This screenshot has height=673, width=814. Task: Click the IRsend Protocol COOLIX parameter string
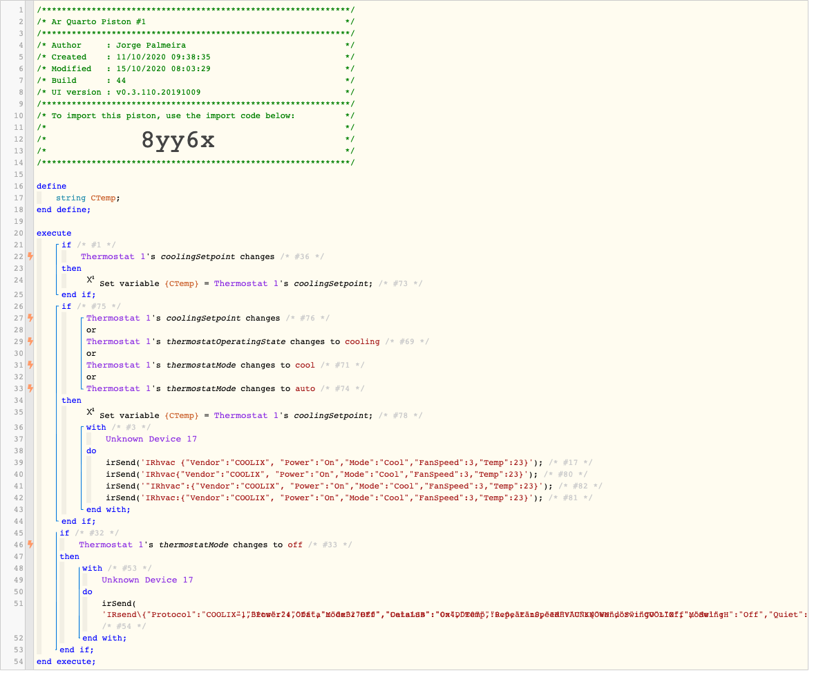455,615
